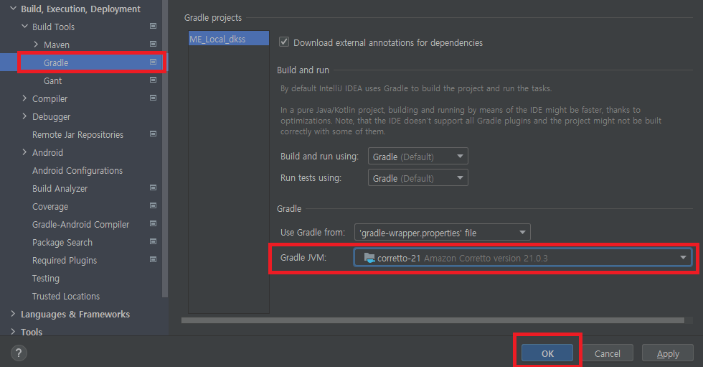Open the Run tests using dropdown
703x367 pixels.
[x=417, y=177]
